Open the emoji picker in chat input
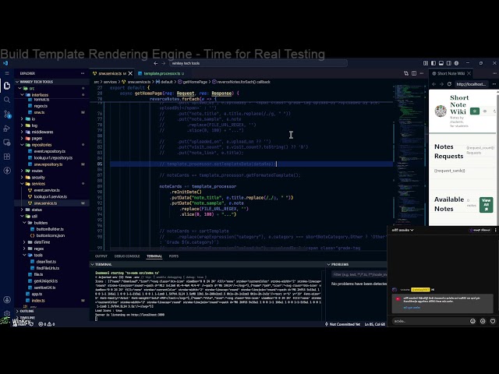Viewport: 499px width, 374px height. click(472, 321)
